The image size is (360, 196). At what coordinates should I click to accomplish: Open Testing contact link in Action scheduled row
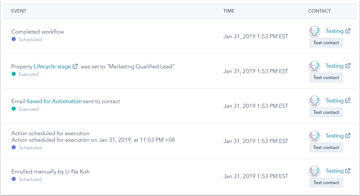334,136
